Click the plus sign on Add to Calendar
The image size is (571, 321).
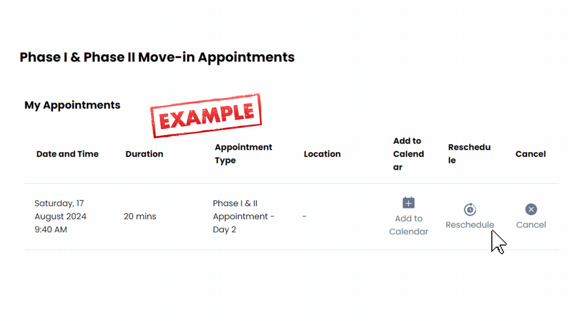tap(409, 203)
